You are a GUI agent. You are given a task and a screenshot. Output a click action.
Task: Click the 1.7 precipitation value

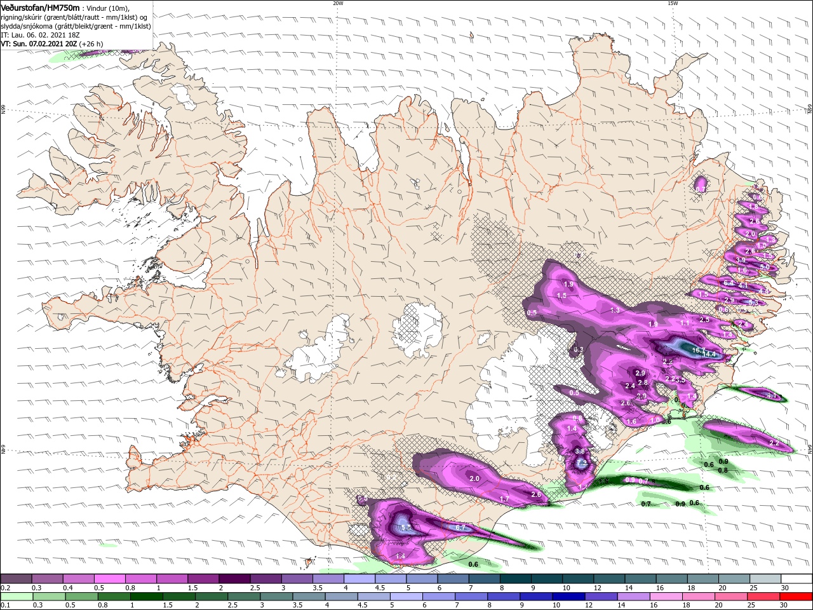(x=504, y=499)
